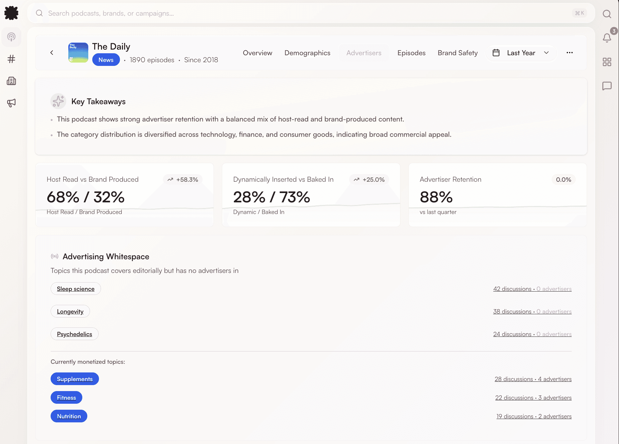Select the Advertisers tab
This screenshot has height=444, width=619.
pos(364,53)
